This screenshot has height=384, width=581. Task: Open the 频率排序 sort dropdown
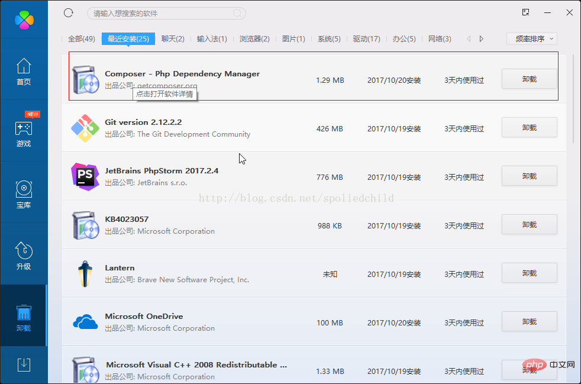coord(532,38)
